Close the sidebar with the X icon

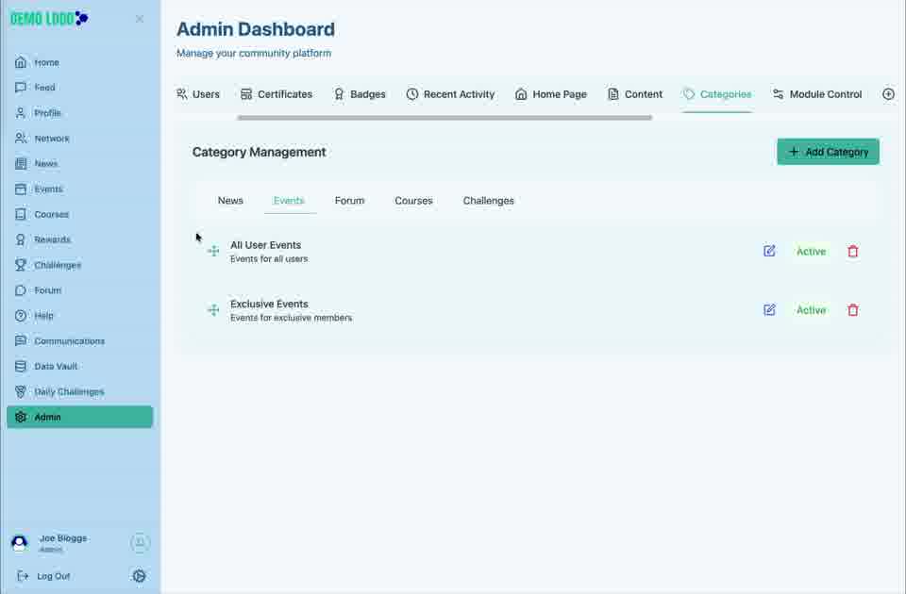pyautogui.click(x=140, y=19)
